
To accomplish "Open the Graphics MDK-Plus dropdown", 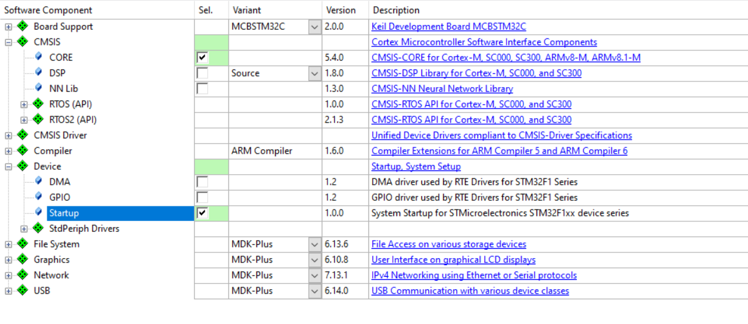I will click(315, 260).
